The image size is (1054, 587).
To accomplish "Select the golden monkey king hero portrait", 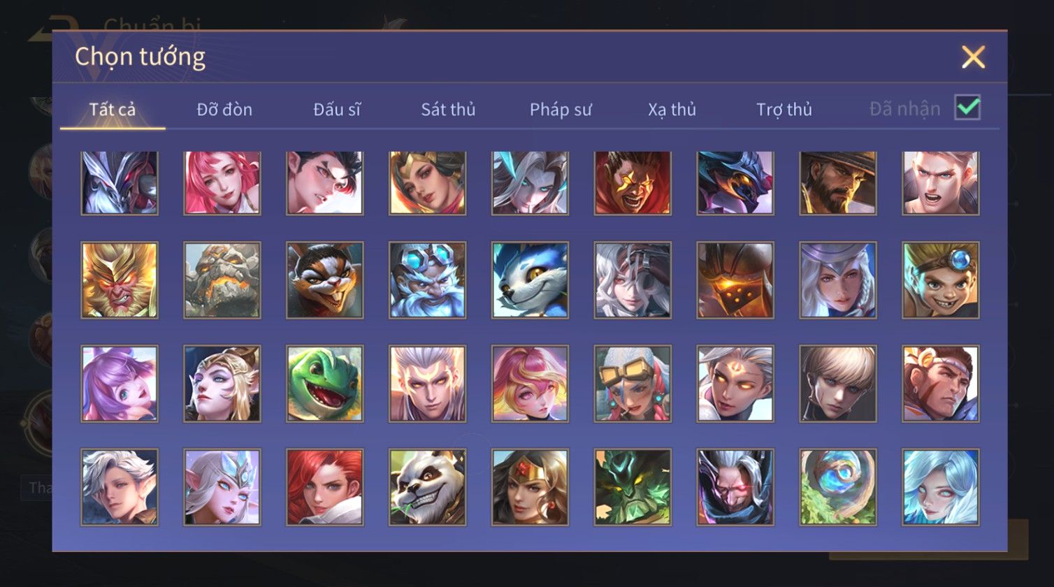I will coord(120,280).
